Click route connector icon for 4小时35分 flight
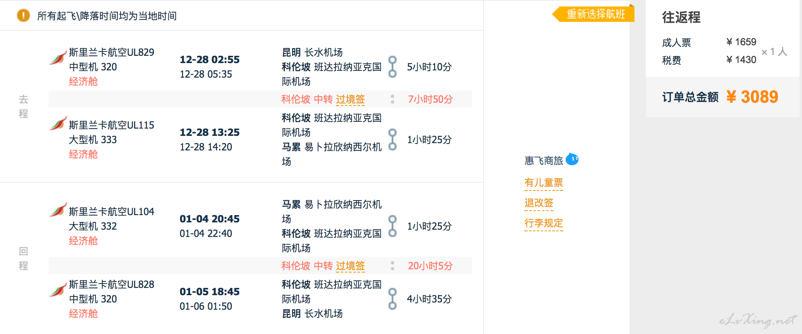 tap(393, 299)
